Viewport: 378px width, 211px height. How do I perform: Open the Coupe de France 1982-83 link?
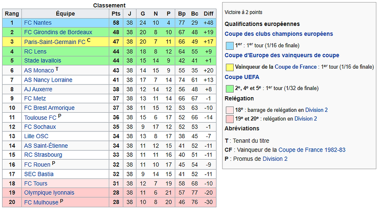click(312, 150)
